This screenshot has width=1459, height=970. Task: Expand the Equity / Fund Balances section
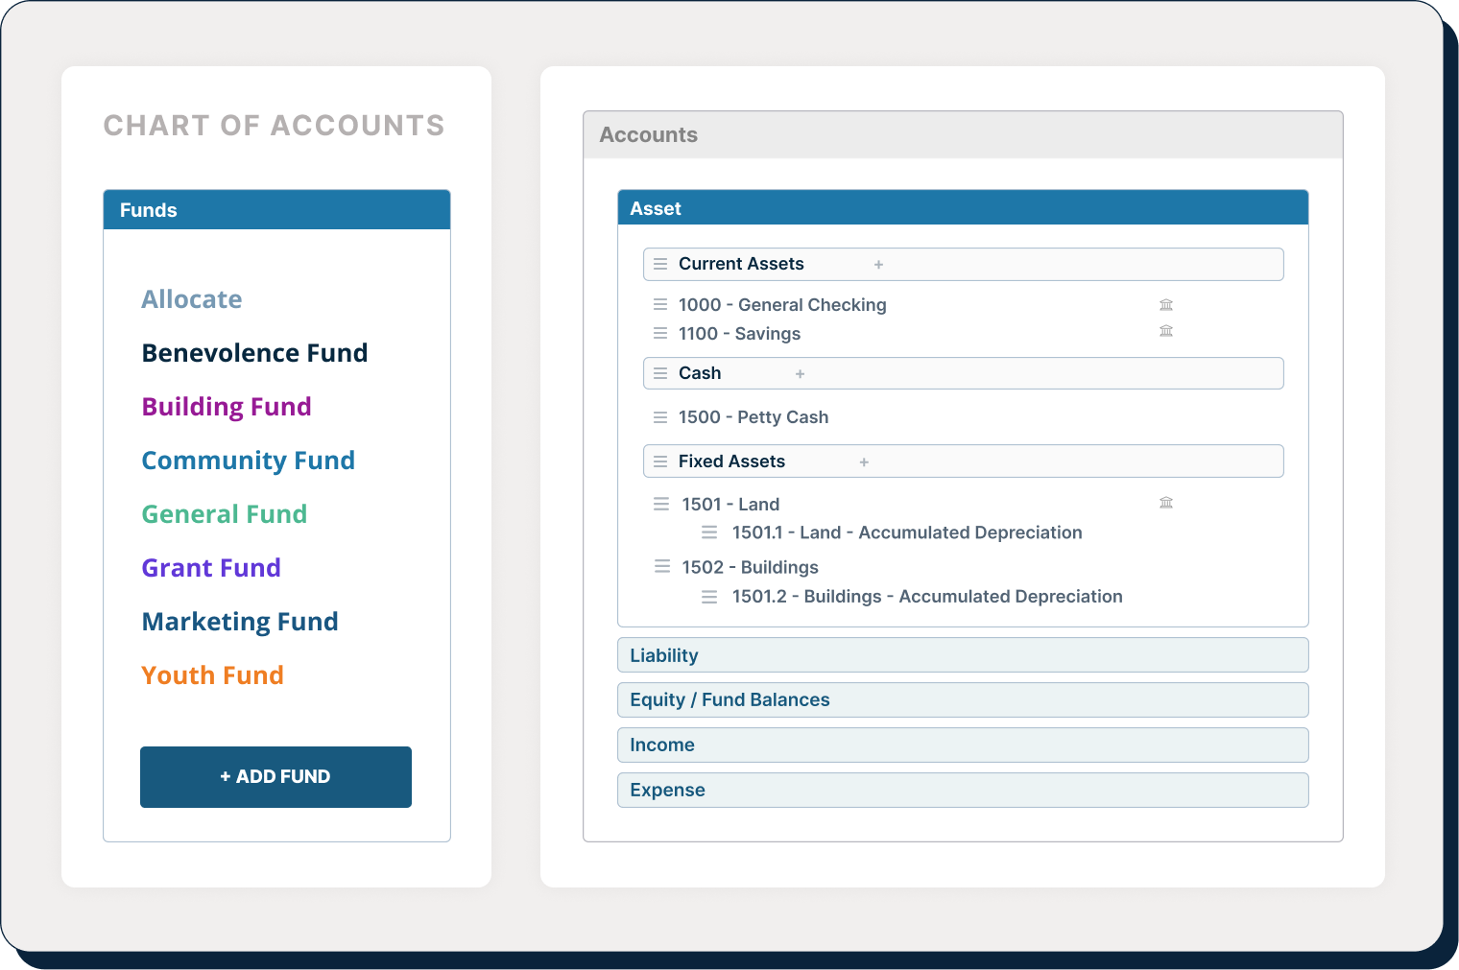[963, 700]
